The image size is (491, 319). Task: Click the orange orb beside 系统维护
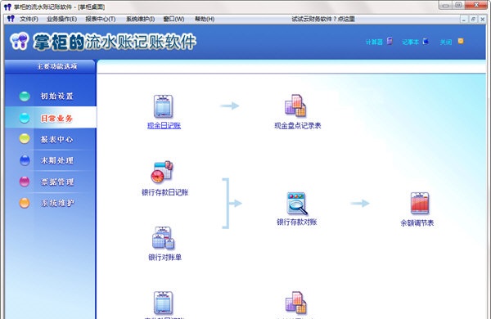[25, 203]
